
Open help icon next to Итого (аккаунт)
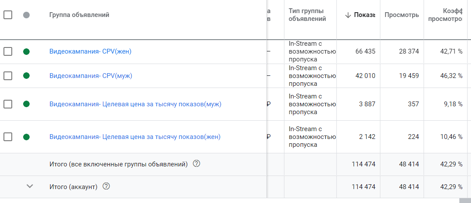coord(106,186)
